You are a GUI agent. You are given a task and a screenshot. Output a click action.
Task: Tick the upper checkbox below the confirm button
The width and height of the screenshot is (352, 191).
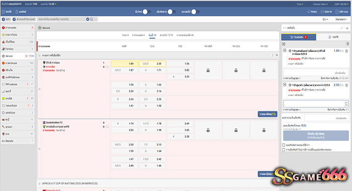point(284,145)
